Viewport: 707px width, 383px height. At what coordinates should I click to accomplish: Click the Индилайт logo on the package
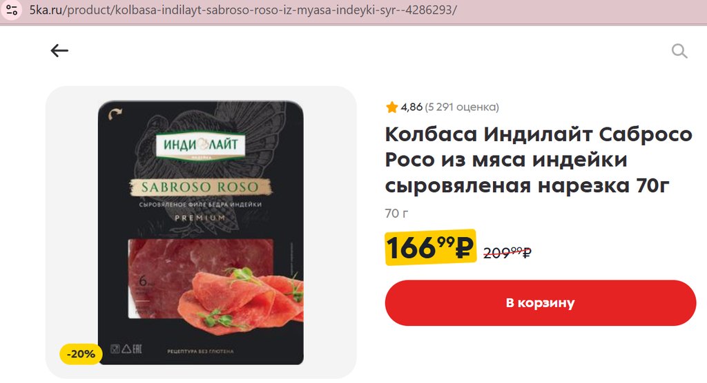coord(201,145)
